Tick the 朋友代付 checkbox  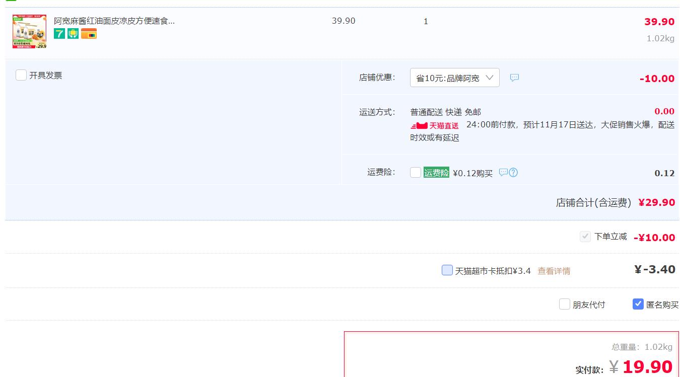click(x=565, y=304)
